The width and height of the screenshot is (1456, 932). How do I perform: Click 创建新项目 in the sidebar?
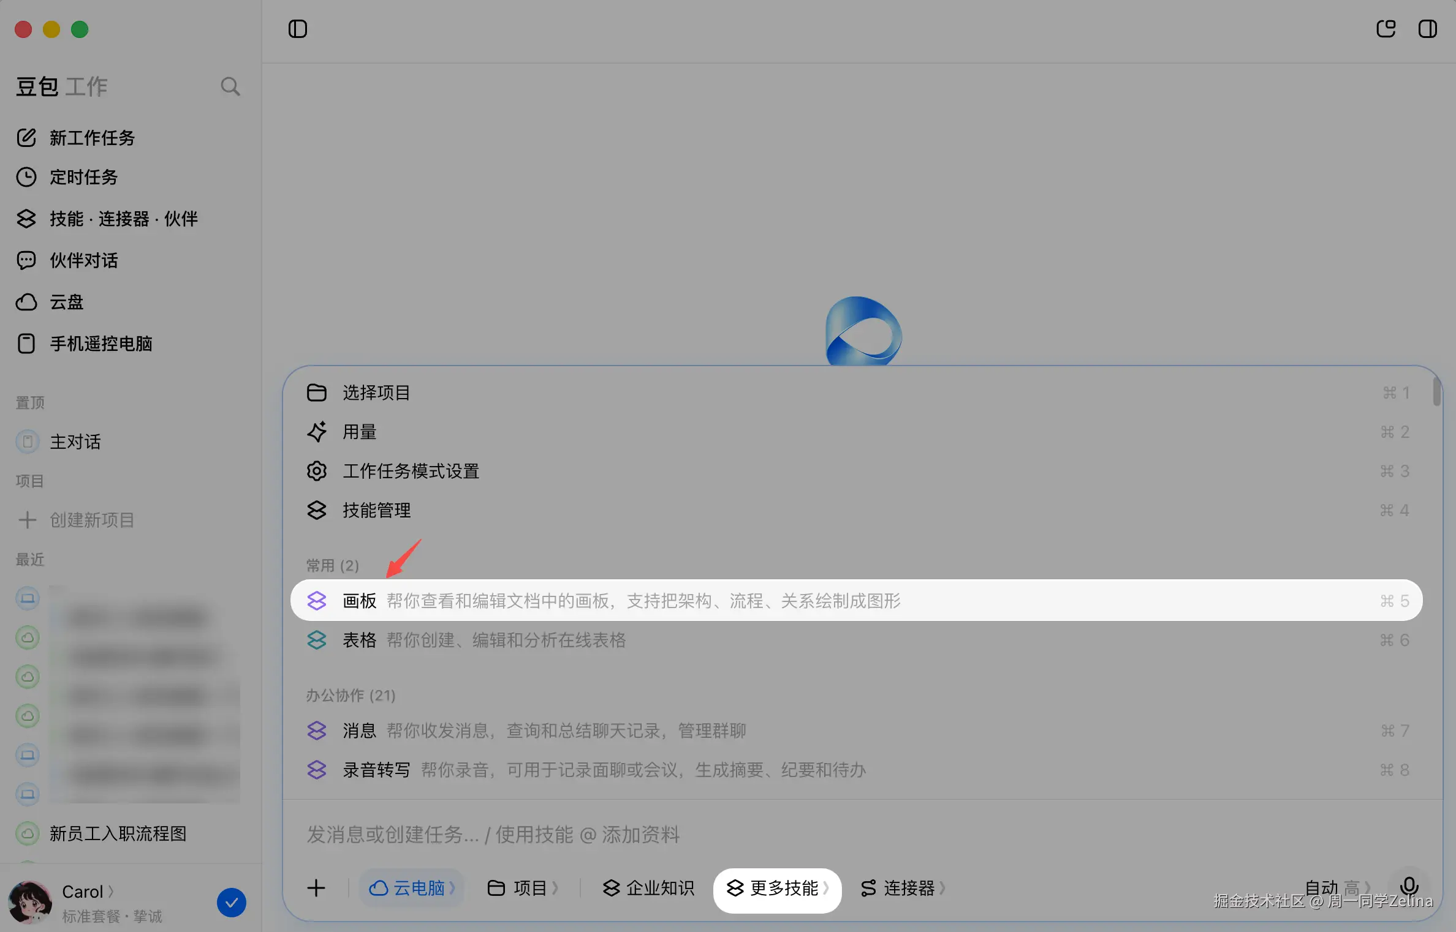[92, 520]
